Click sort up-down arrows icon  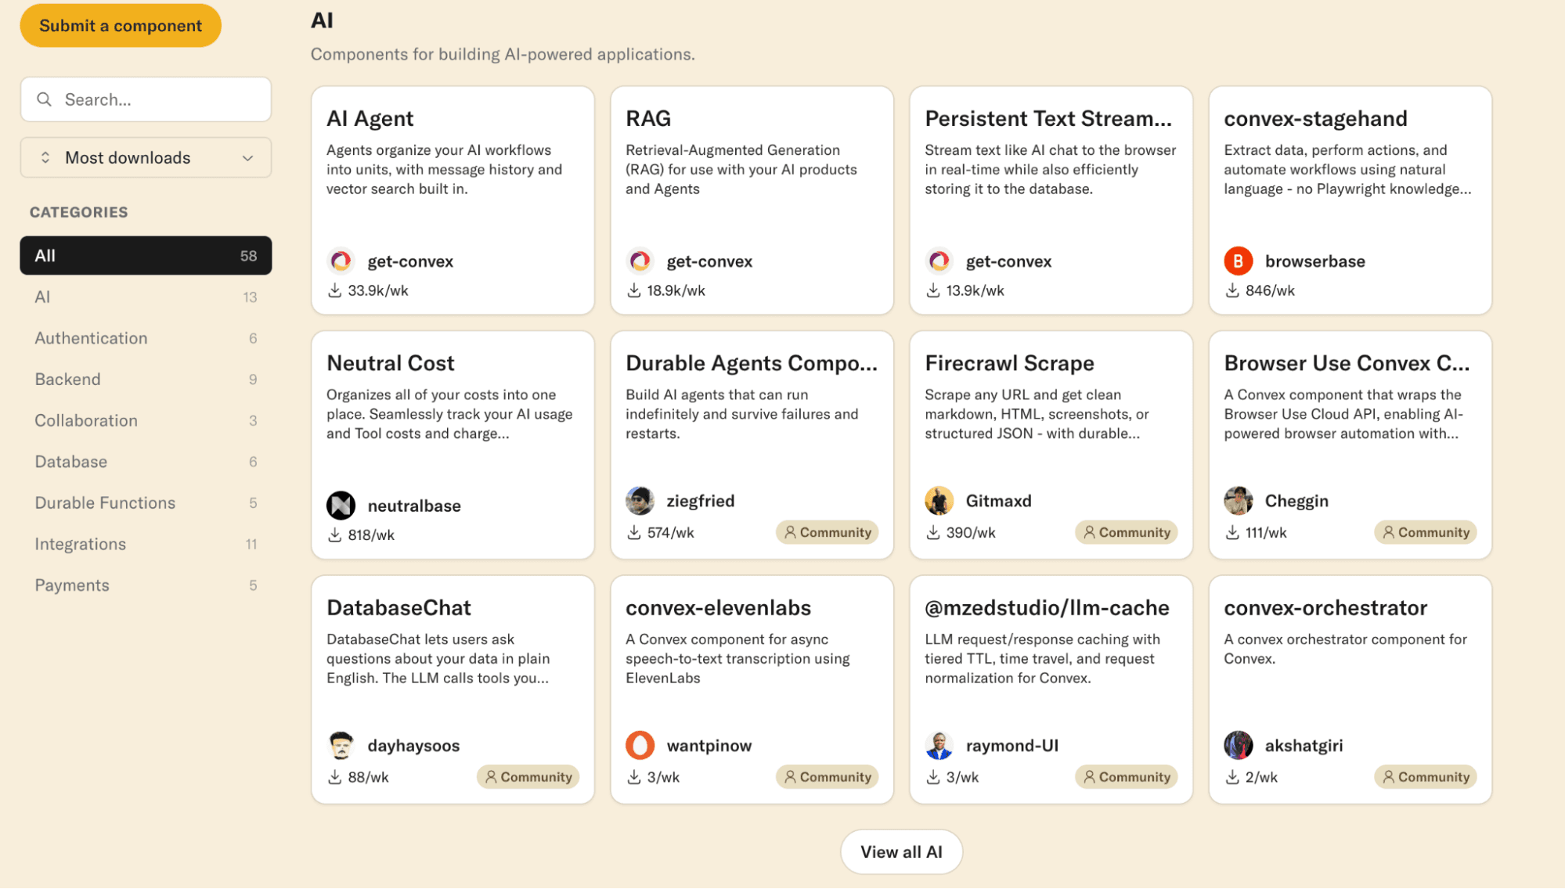click(x=45, y=158)
